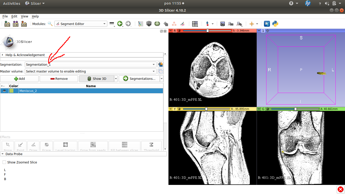Click the Name column header
This screenshot has width=345, height=194.
[91, 86]
